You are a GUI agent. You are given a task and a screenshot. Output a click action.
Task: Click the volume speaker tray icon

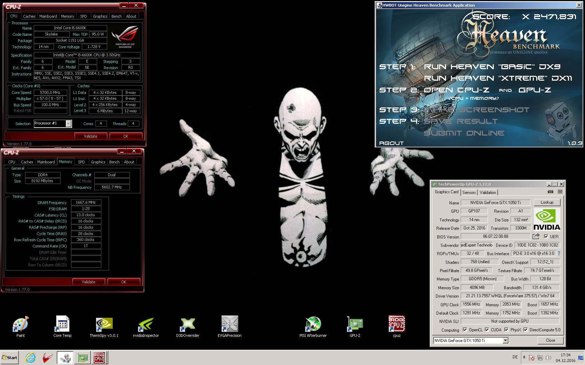[x=548, y=357]
